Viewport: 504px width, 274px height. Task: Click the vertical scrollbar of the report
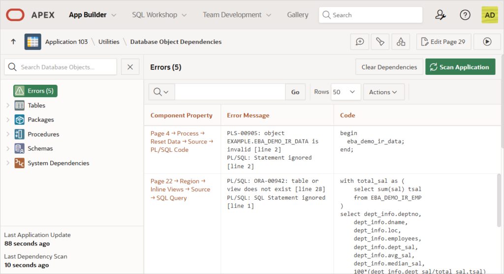tap(499, 200)
